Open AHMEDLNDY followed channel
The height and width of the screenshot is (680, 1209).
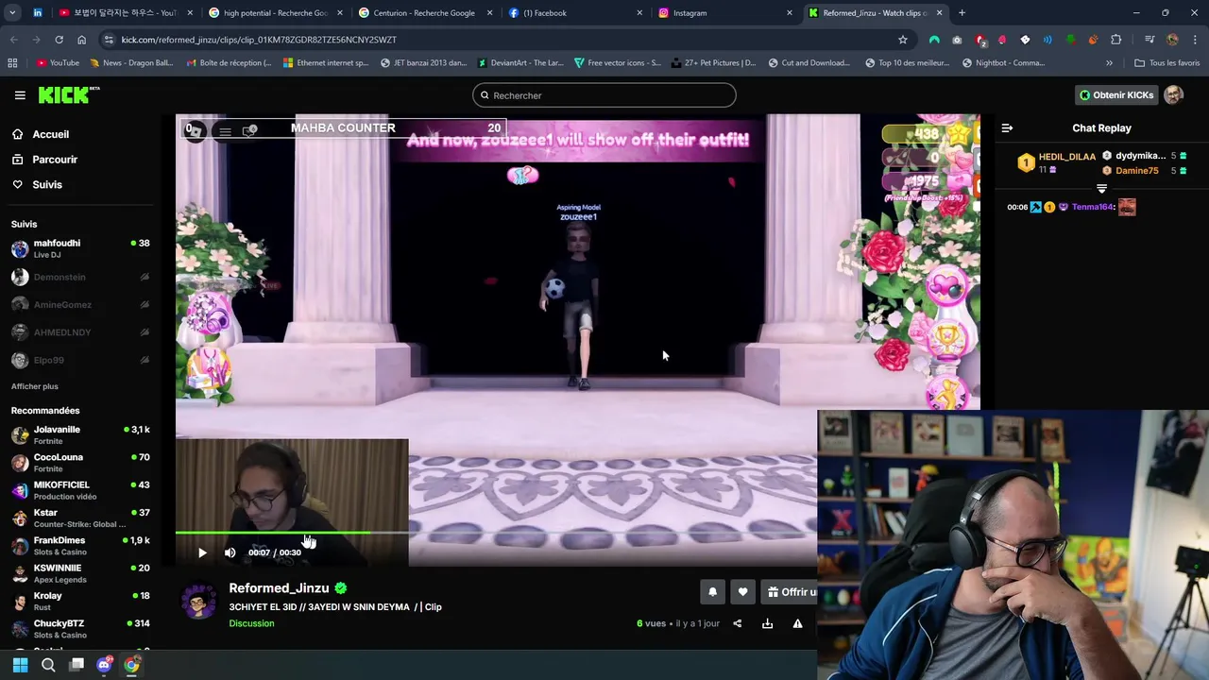[80, 332]
